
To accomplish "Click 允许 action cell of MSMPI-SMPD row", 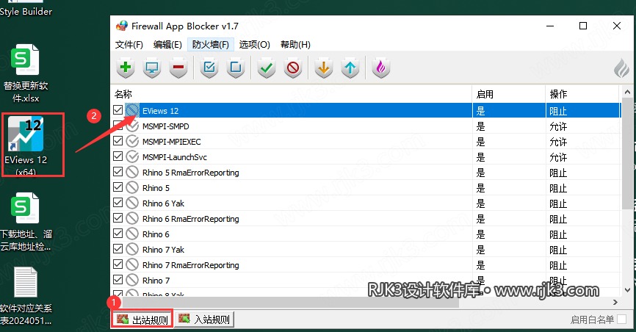I will pyautogui.click(x=558, y=126).
